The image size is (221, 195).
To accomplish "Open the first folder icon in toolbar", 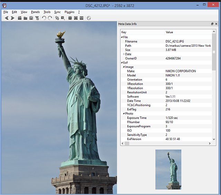I will [20, 18].
